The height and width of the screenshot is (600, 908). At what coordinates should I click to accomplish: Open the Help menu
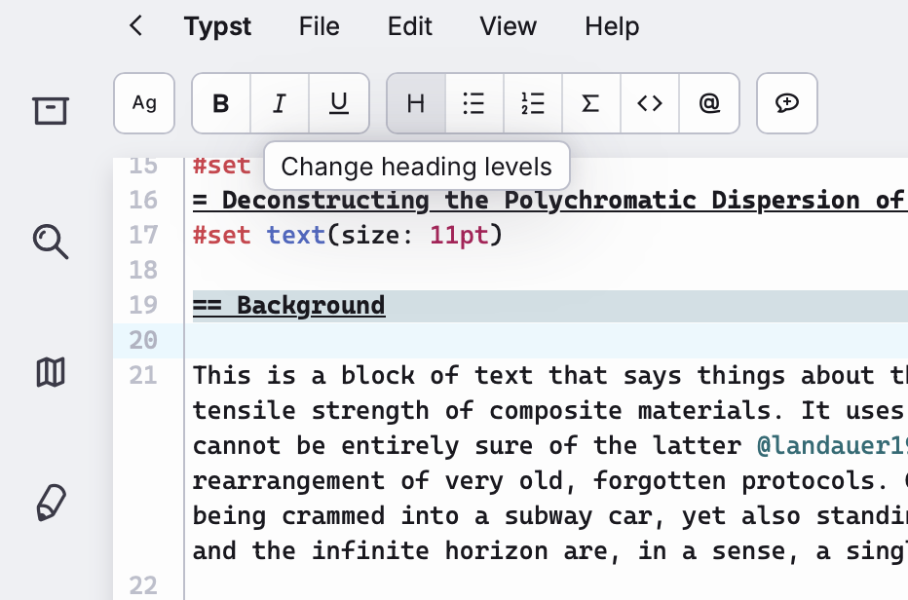612,26
